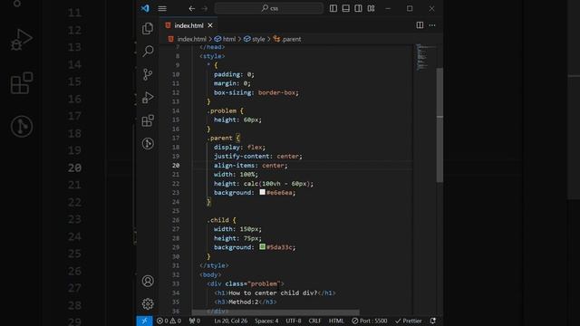Image resolution: width=580 pixels, height=326 pixels.
Task: Close the index.html tab
Action: [x=210, y=25]
